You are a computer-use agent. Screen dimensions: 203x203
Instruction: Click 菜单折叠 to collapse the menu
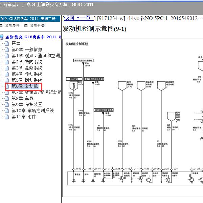(x=37, y=25)
